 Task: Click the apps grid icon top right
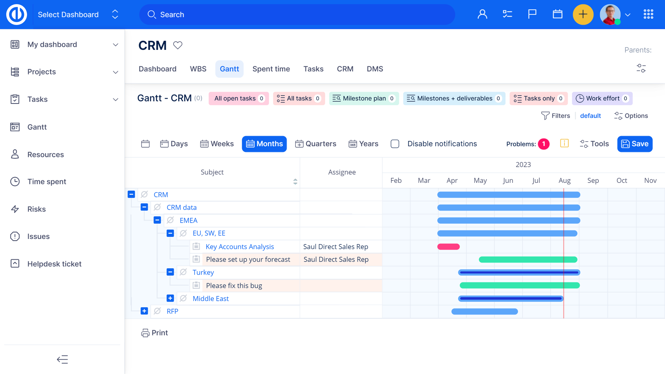(x=648, y=14)
